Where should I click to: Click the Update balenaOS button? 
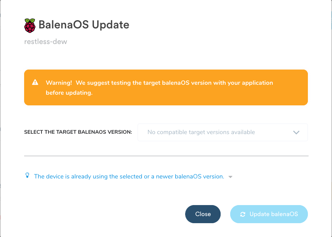[269, 214]
